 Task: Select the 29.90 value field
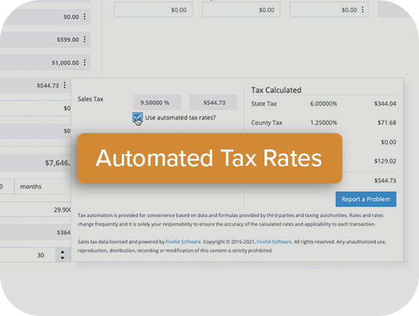pyautogui.click(x=36, y=209)
